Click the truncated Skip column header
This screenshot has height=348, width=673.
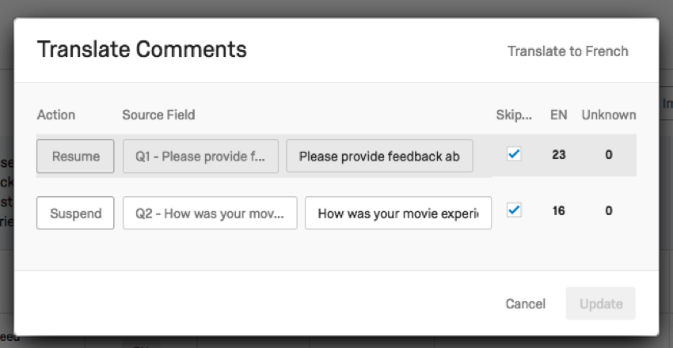[x=514, y=115]
